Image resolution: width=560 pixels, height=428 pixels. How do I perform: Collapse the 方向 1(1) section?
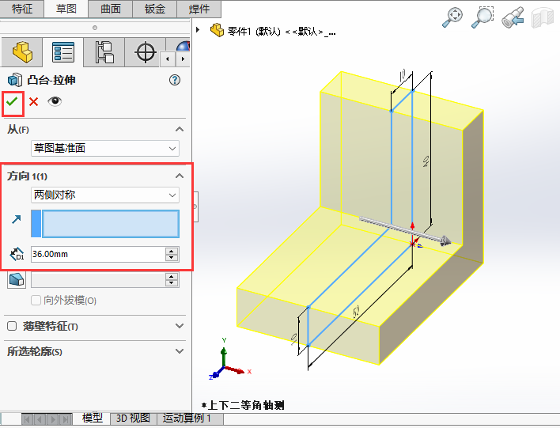180,176
